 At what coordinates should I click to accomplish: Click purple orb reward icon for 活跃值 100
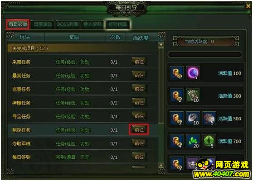(193, 72)
